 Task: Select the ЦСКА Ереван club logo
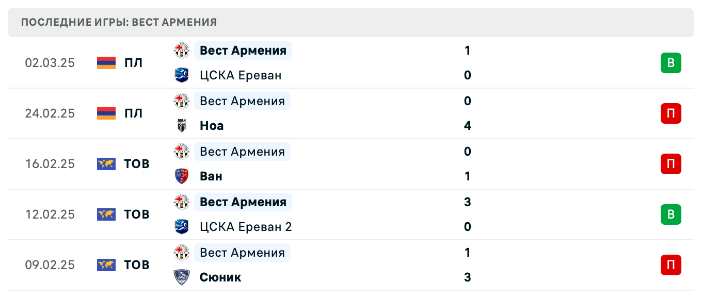coord(182,75)
